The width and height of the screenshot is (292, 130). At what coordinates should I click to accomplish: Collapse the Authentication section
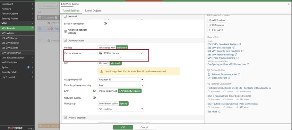click(65, 41)
